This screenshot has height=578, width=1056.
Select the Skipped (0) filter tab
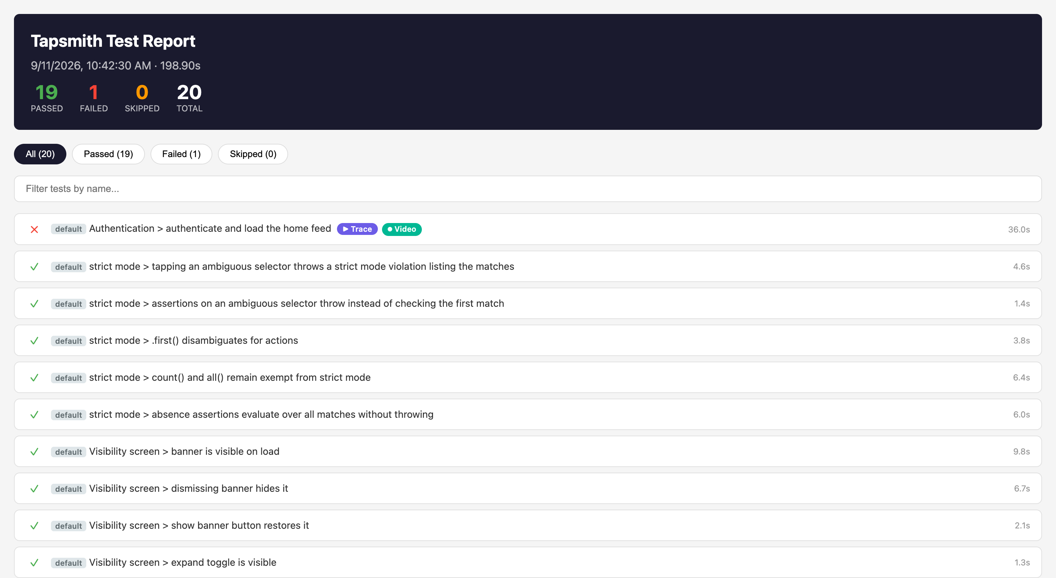[x=253, y=154]
